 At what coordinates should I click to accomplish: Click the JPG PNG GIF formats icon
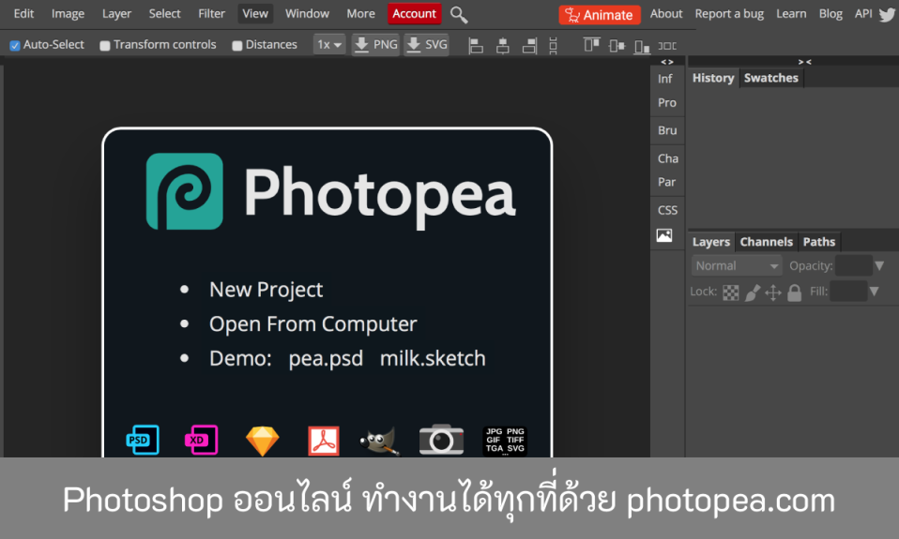tap(505, 441)
